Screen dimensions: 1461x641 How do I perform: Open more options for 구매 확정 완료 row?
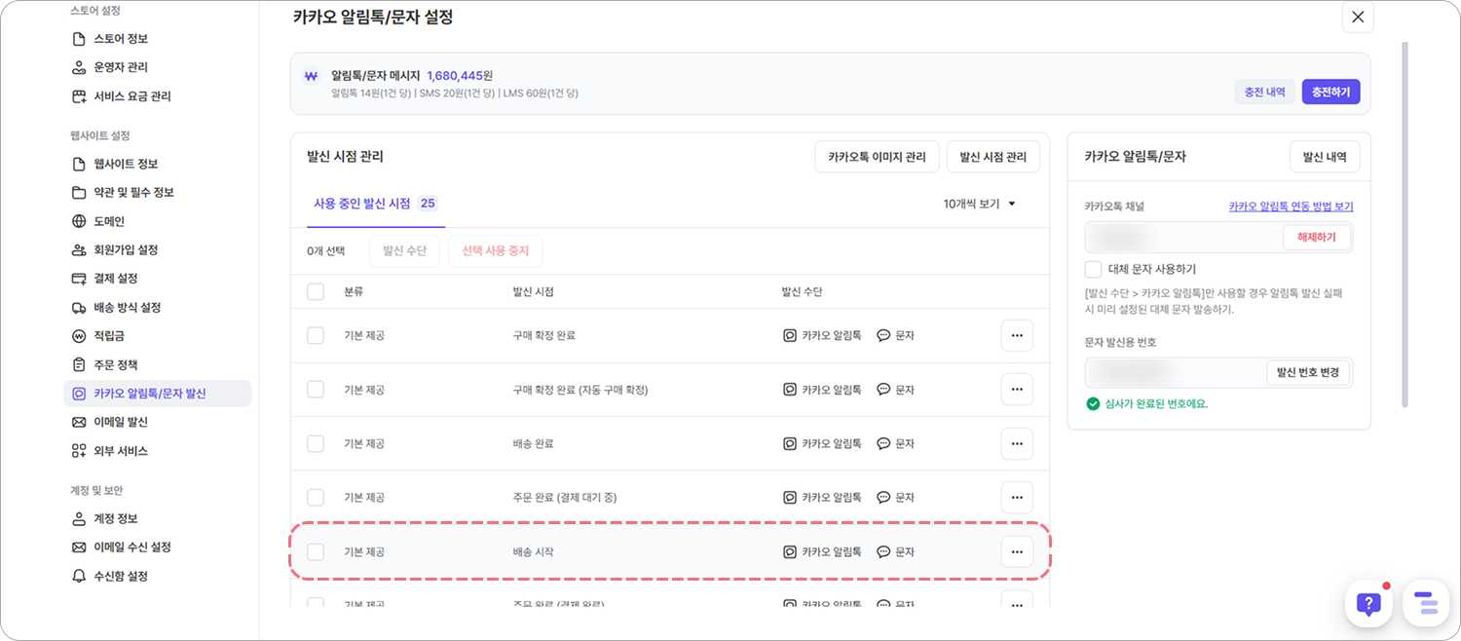(1017, 335)
